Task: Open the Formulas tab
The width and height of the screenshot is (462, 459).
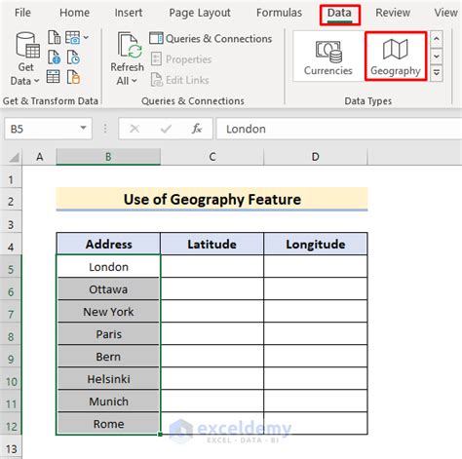Action: point(279,13)
